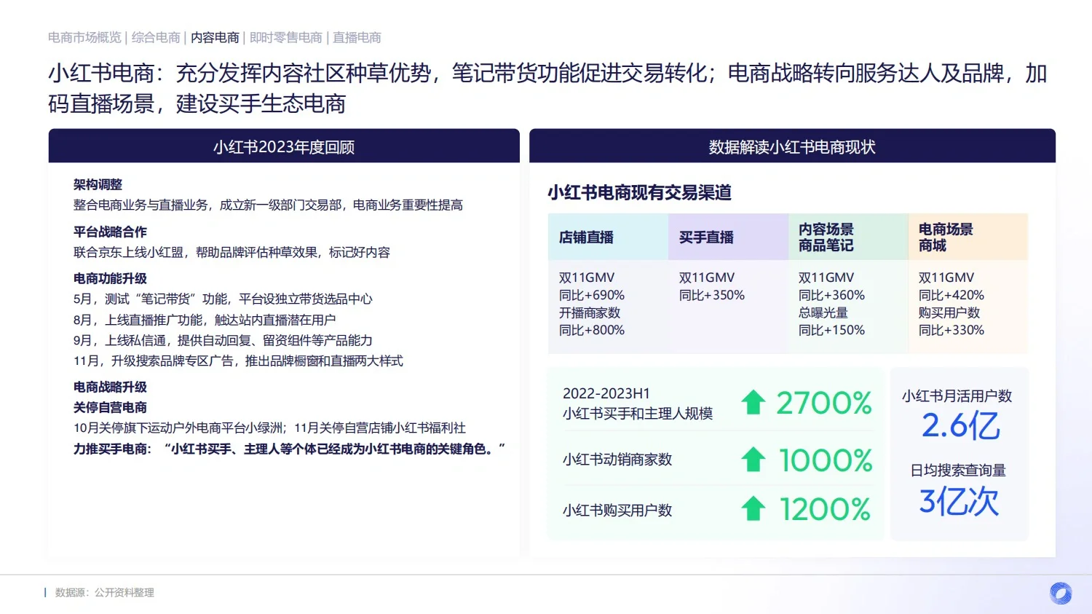
Task: Select the 店铺直播 column header
Action: (x=608, y=237)
